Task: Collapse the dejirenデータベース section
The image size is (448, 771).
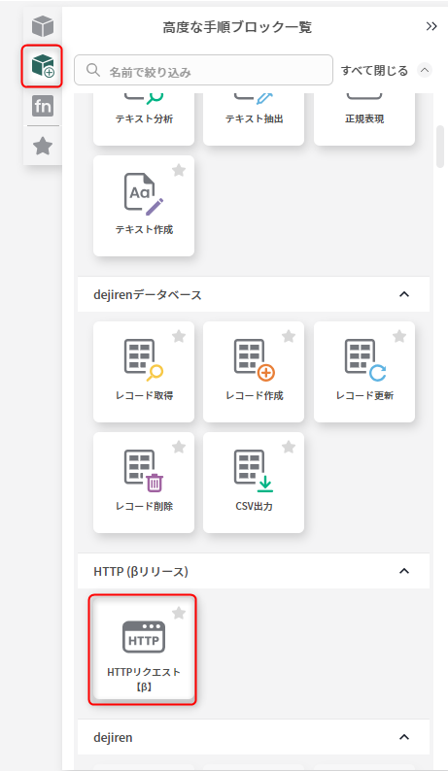Action: [x=404, y=294]
